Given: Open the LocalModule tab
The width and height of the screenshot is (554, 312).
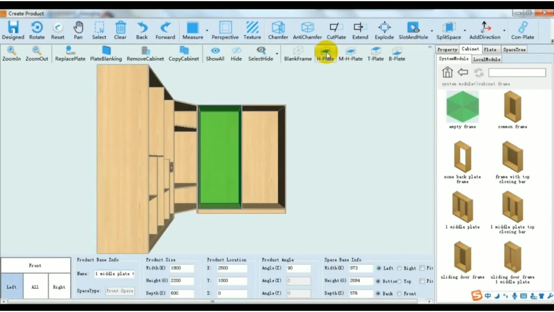Looking at the screenshot, I should 486,60.
